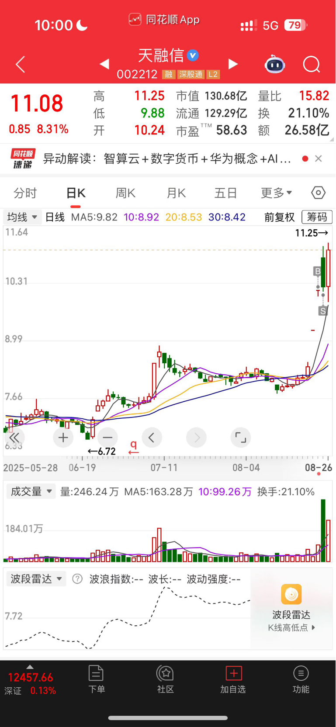Tap the 08-26 date label

319,468
